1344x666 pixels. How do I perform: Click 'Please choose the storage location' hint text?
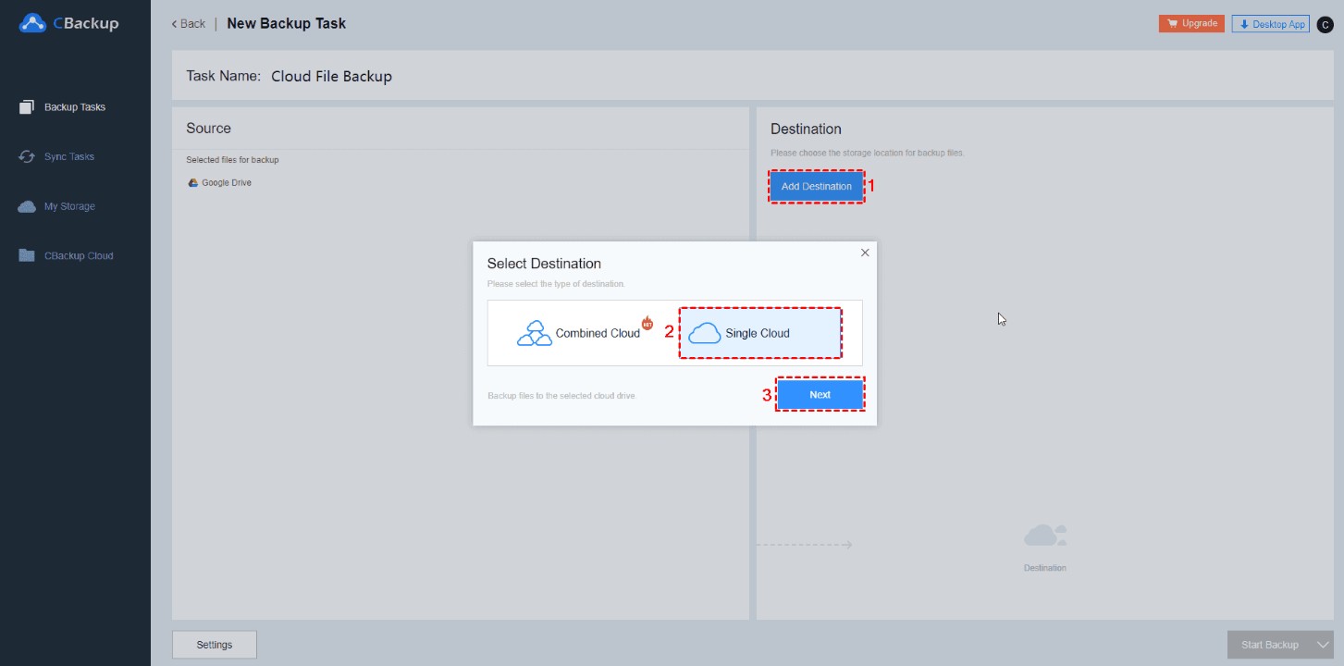click(x=868, y=153)
